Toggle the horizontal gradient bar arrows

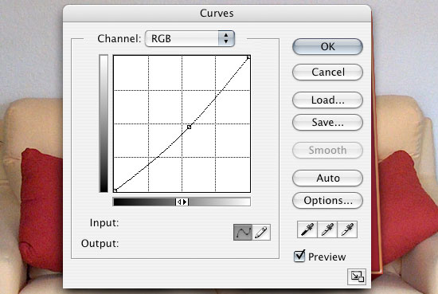182,202
